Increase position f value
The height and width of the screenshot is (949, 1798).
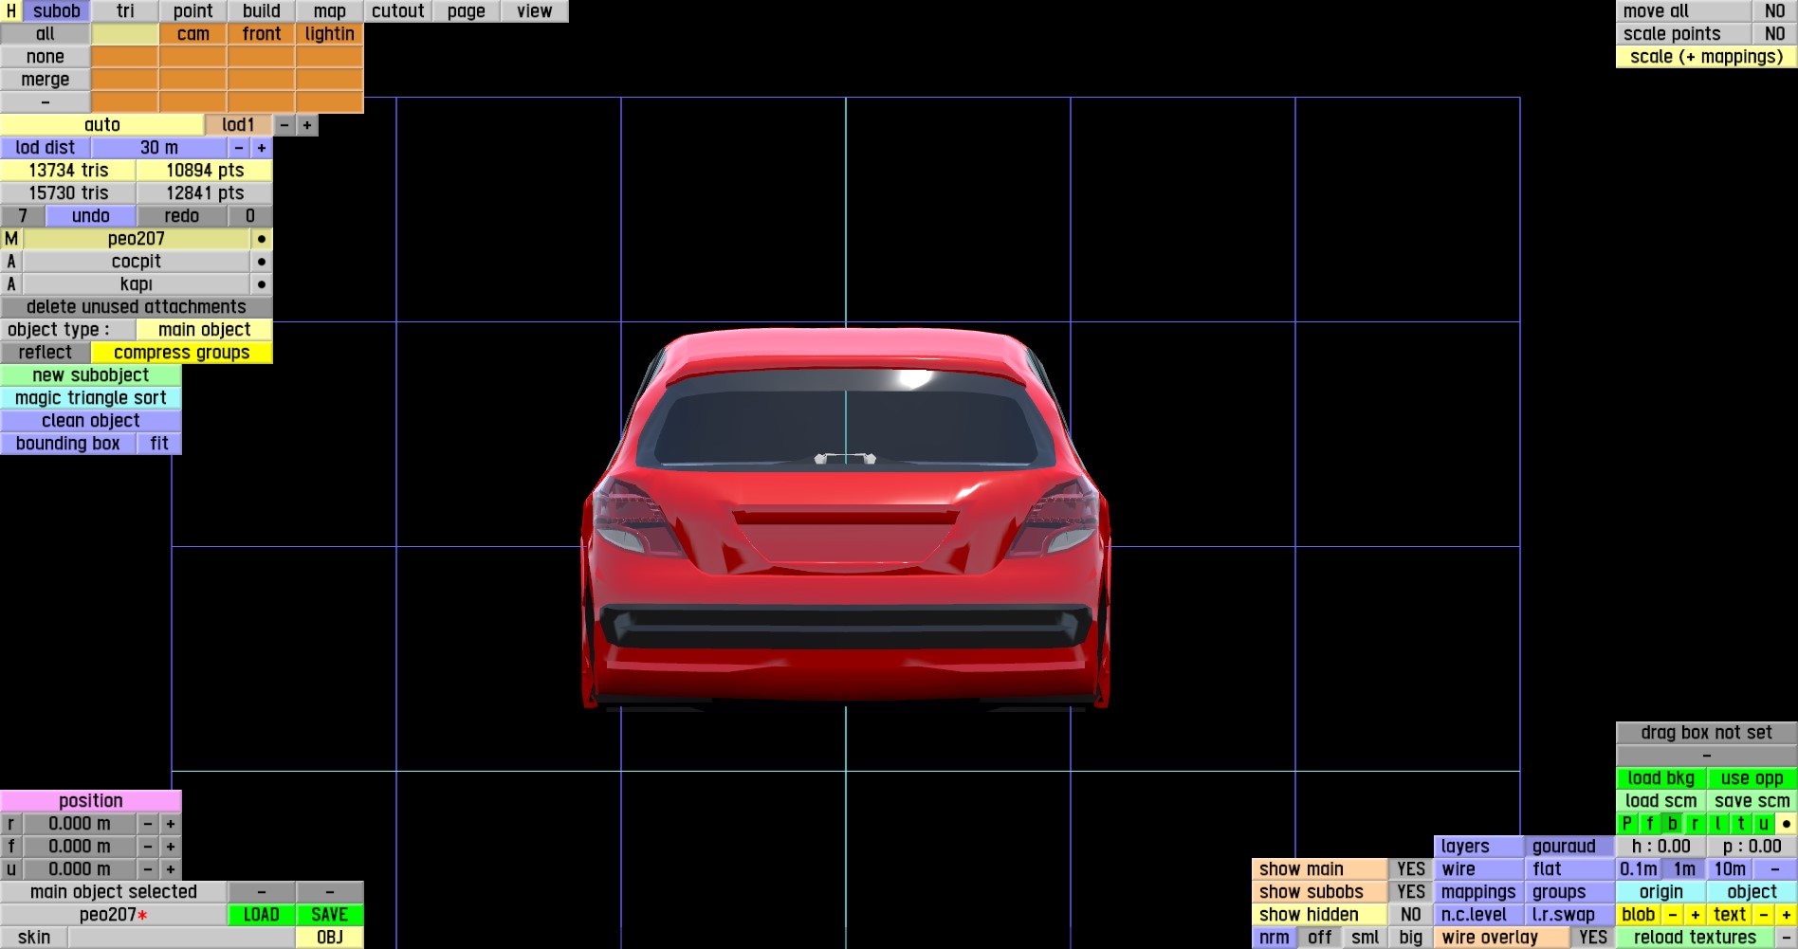pos(171,847)
